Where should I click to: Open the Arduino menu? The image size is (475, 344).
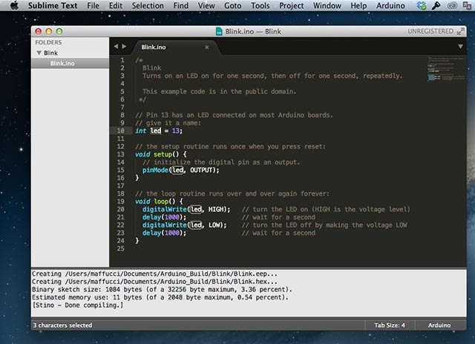[390, 6]
